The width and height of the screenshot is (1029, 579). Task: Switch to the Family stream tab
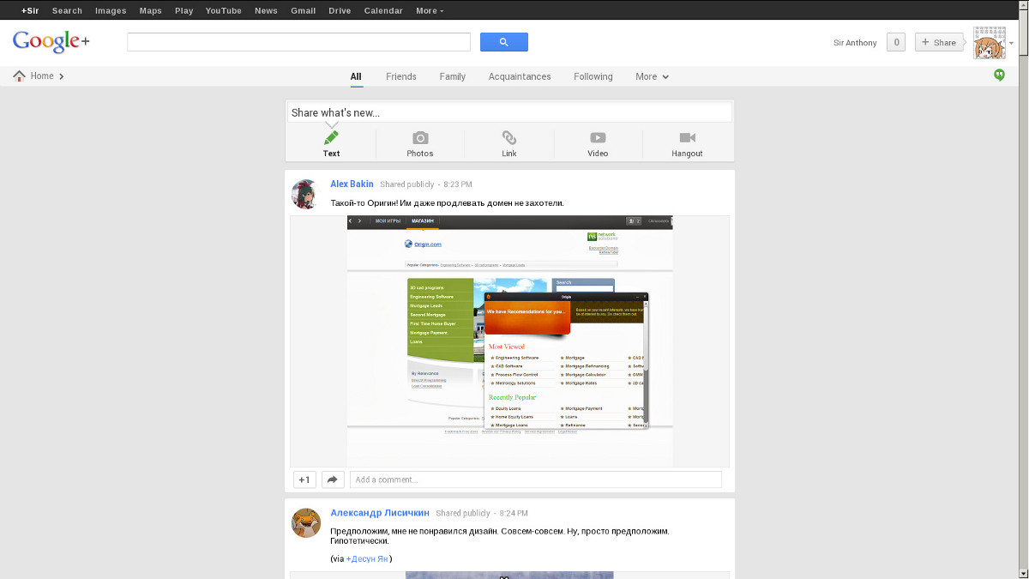tap(453, 76)
